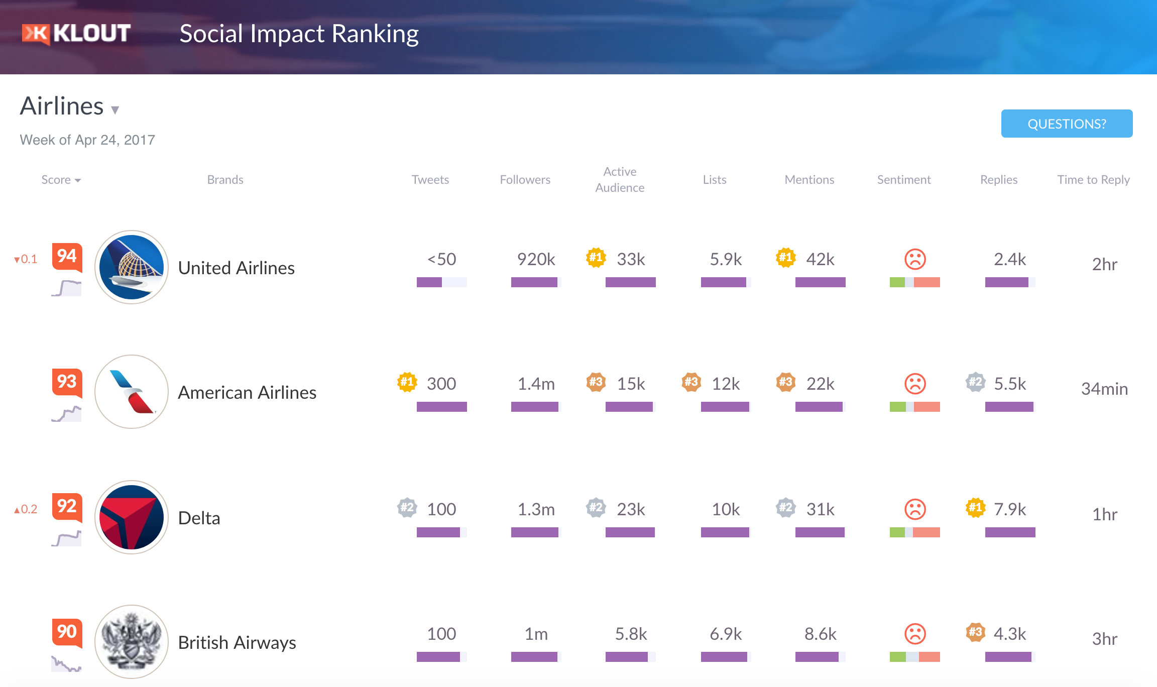Viewport: 1157px width, 687px height.
Task: Click United Airlines sad sentiment face
Action: 915,259
